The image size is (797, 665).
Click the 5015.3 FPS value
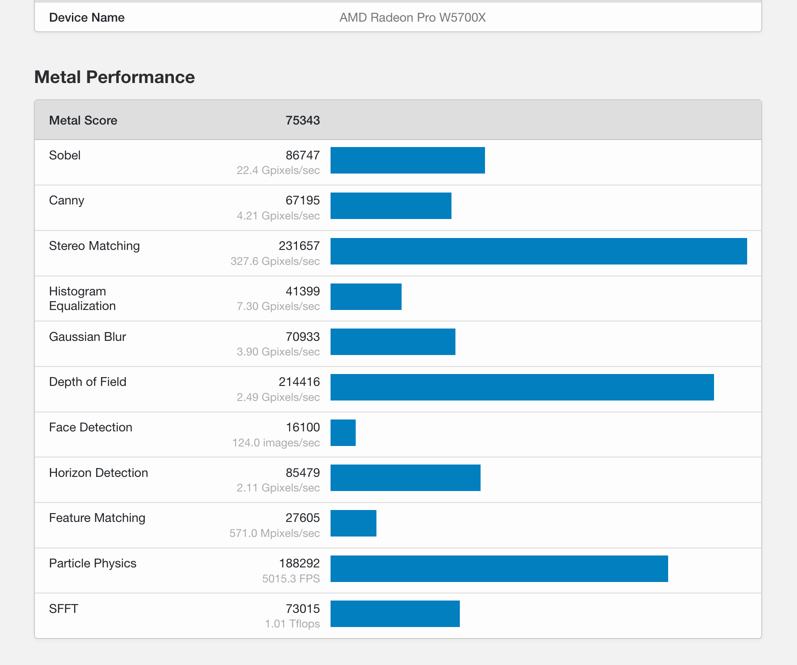pos(291,578)
